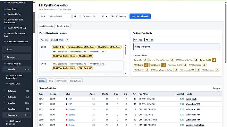Expand the Belgium country group
Screen dimensions: 227x127
pyautogui.click(x=16, y=91)
